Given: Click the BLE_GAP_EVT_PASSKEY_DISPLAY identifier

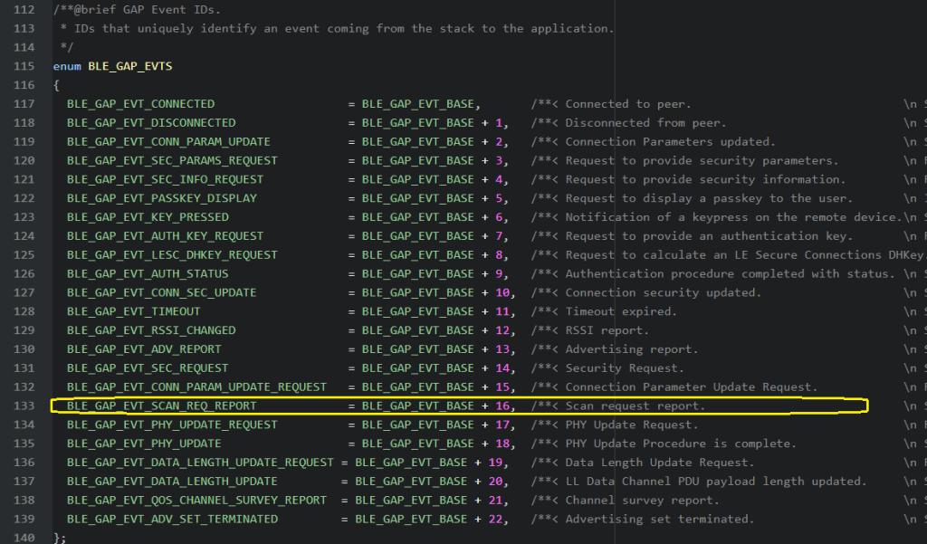Looking at the screenshot, I should pyautogui.click(x=161, y=198).
